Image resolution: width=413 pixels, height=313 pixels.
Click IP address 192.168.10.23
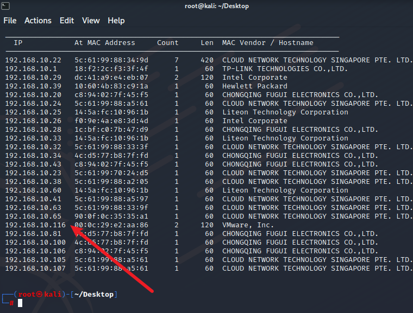[x=33, y=173]
